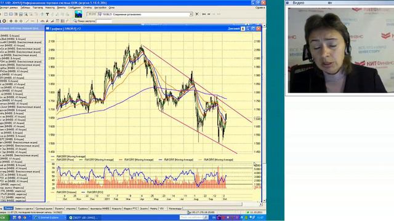This screenshot has height=221, width=394.
Task: Switch to the Нефть tab
Action: (153, 209)
